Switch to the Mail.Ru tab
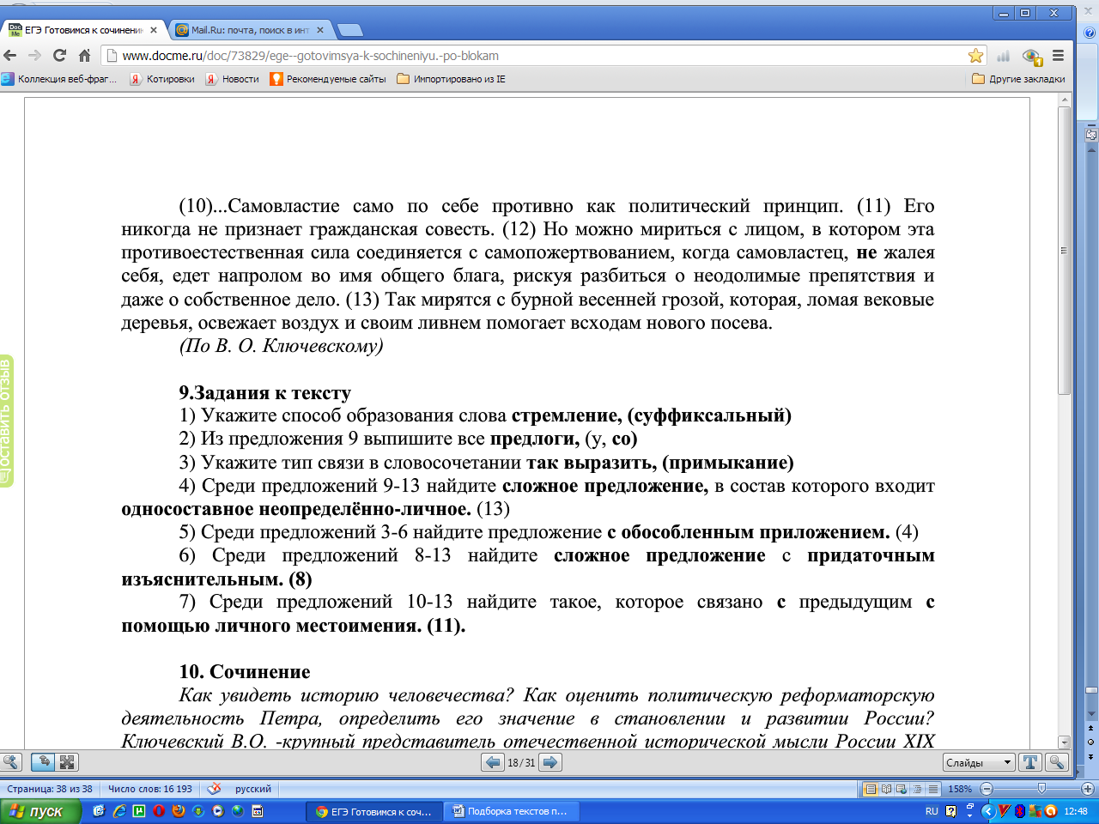Screen dimensions: 1099x824 [x=250, y=30]
